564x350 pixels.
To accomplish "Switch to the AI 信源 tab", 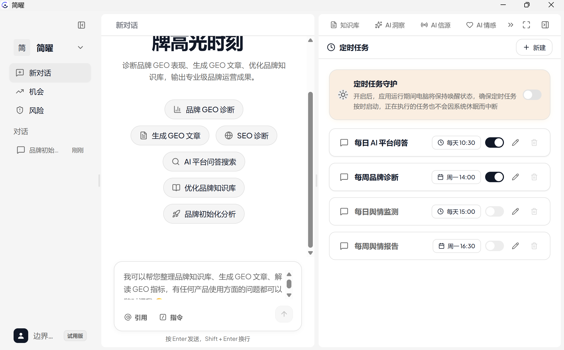I will click(x=436, y=25).
